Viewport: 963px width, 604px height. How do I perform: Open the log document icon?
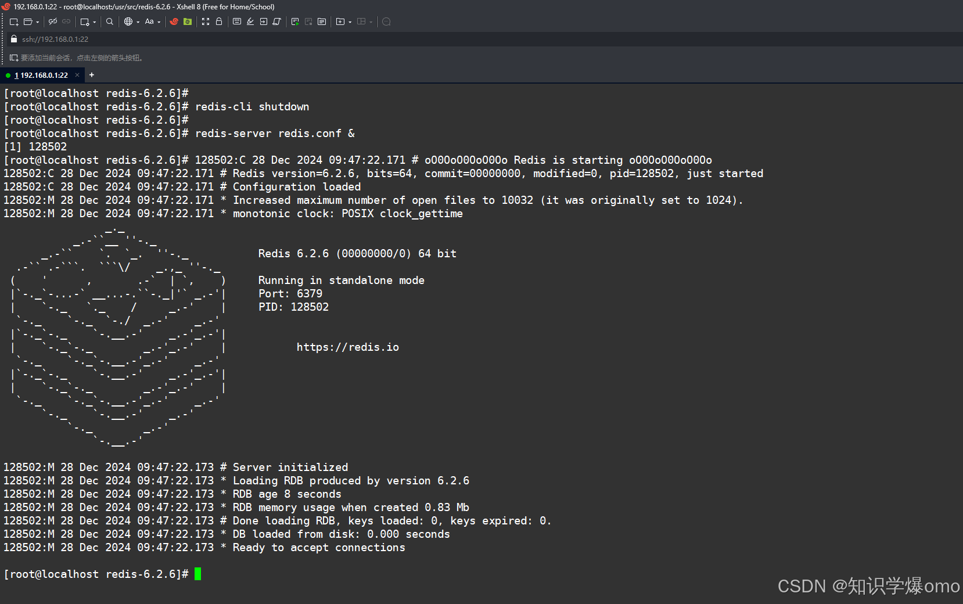pos(322,21)
